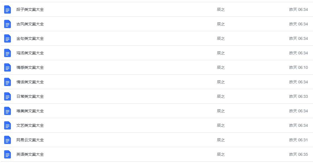
Task: Open the file 金句类文案大全
Action: coord(30,38)
